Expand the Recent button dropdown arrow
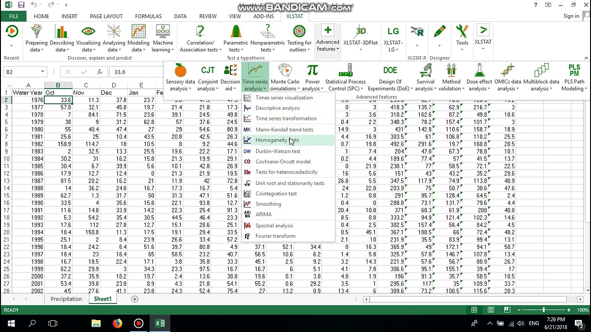The height and width of the screenshot is (332, 591). coord(12,46)
